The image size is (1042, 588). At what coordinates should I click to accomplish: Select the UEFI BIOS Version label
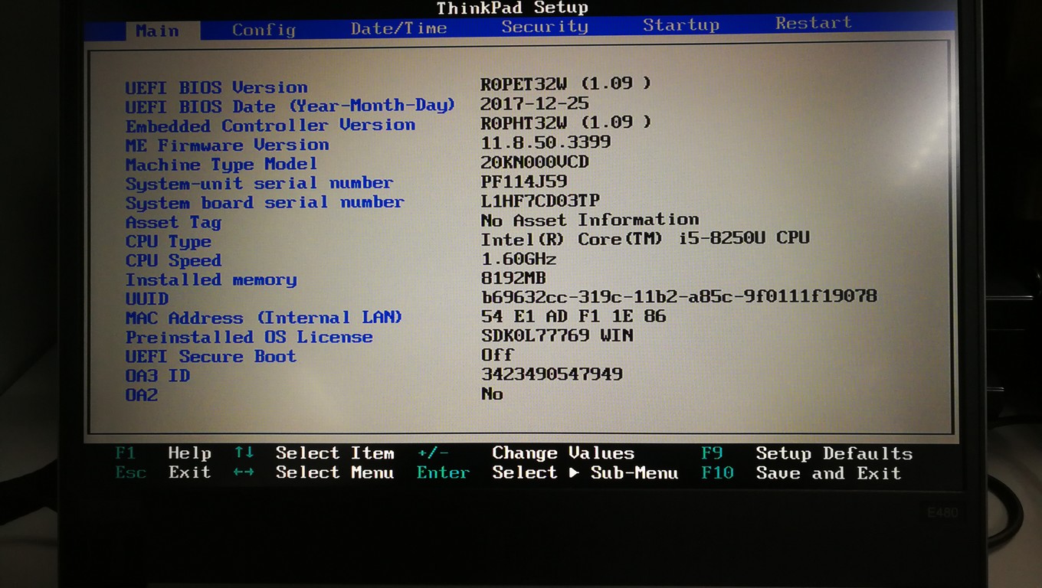click(x=217, y=87)
